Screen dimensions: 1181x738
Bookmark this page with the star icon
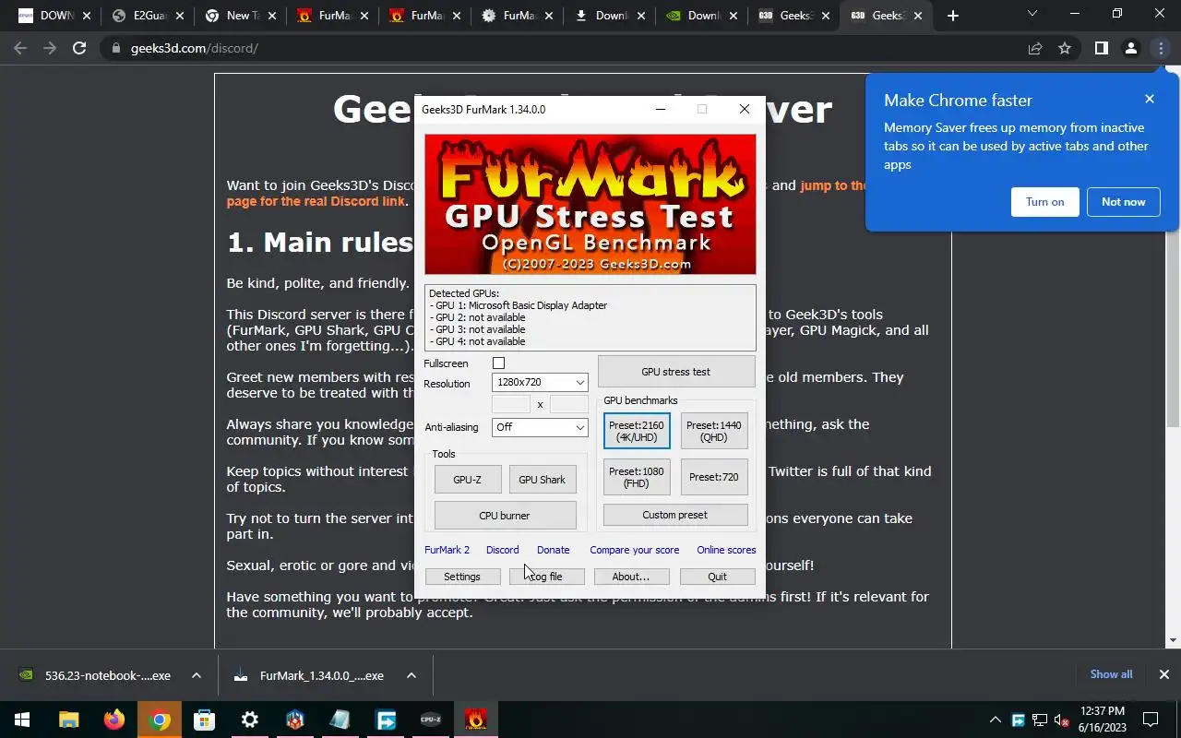(x=1065, y=48)
